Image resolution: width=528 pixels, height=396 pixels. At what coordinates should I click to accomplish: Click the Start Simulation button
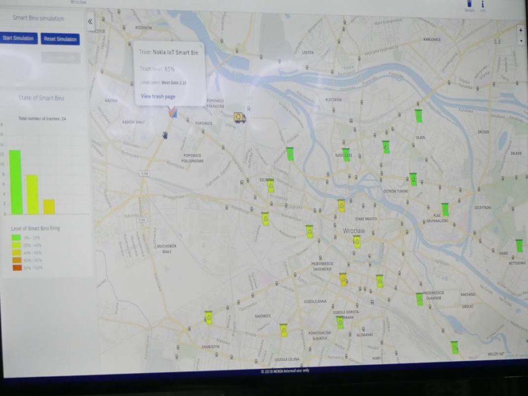pos(19,38)
